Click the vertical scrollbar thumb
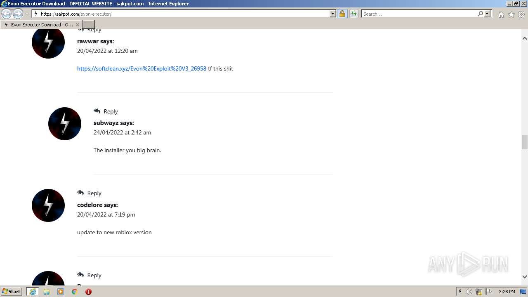Viewport: 528px width, 297px height. point(525,142)
